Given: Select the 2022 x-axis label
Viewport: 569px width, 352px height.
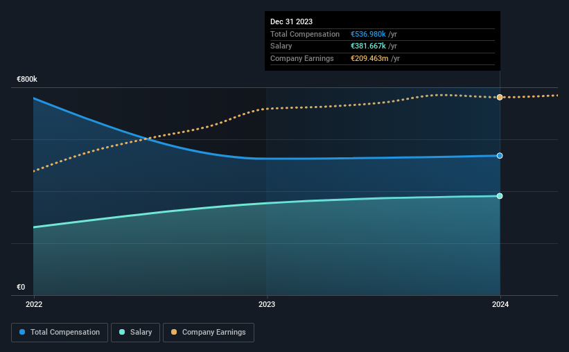Looking at the screenshot, I should click(34, 304).
